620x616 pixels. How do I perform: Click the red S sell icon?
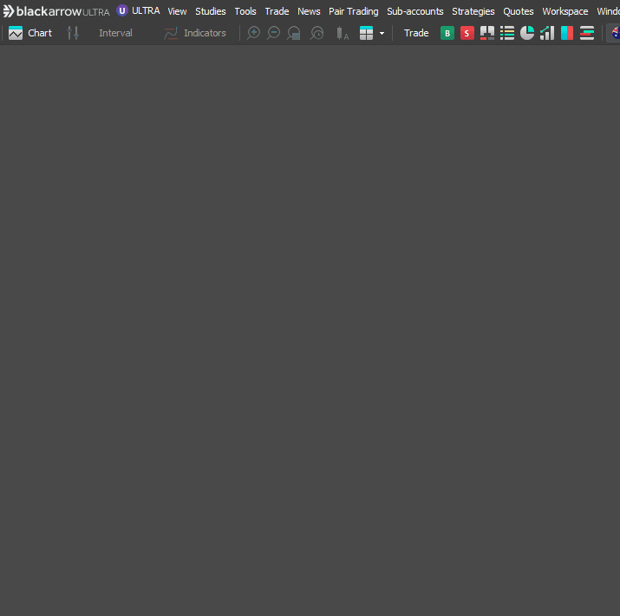coord(467,33)
